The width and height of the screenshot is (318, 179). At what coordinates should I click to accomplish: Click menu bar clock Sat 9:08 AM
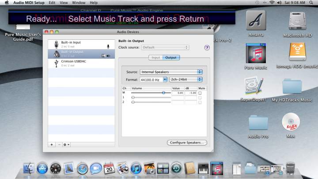pyautogui.click(x=295, y=3)
